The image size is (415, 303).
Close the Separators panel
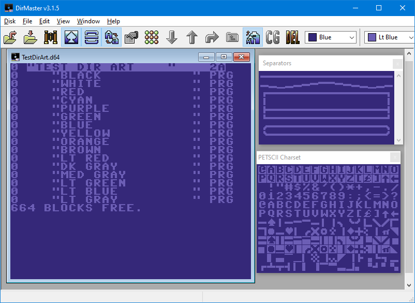[397, 64]
